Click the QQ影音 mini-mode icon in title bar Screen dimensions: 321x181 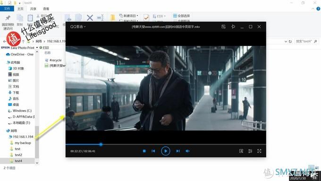pyautogui.click(x=223, y=26)
